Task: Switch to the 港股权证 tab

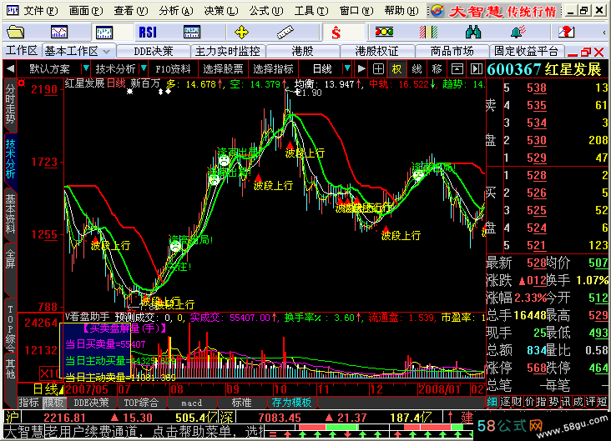Action: click(x=376, y=51)
